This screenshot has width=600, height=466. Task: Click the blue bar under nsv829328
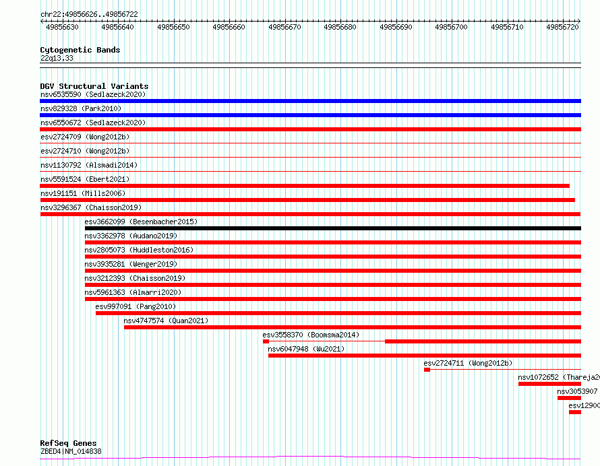[x=310, y=115]
